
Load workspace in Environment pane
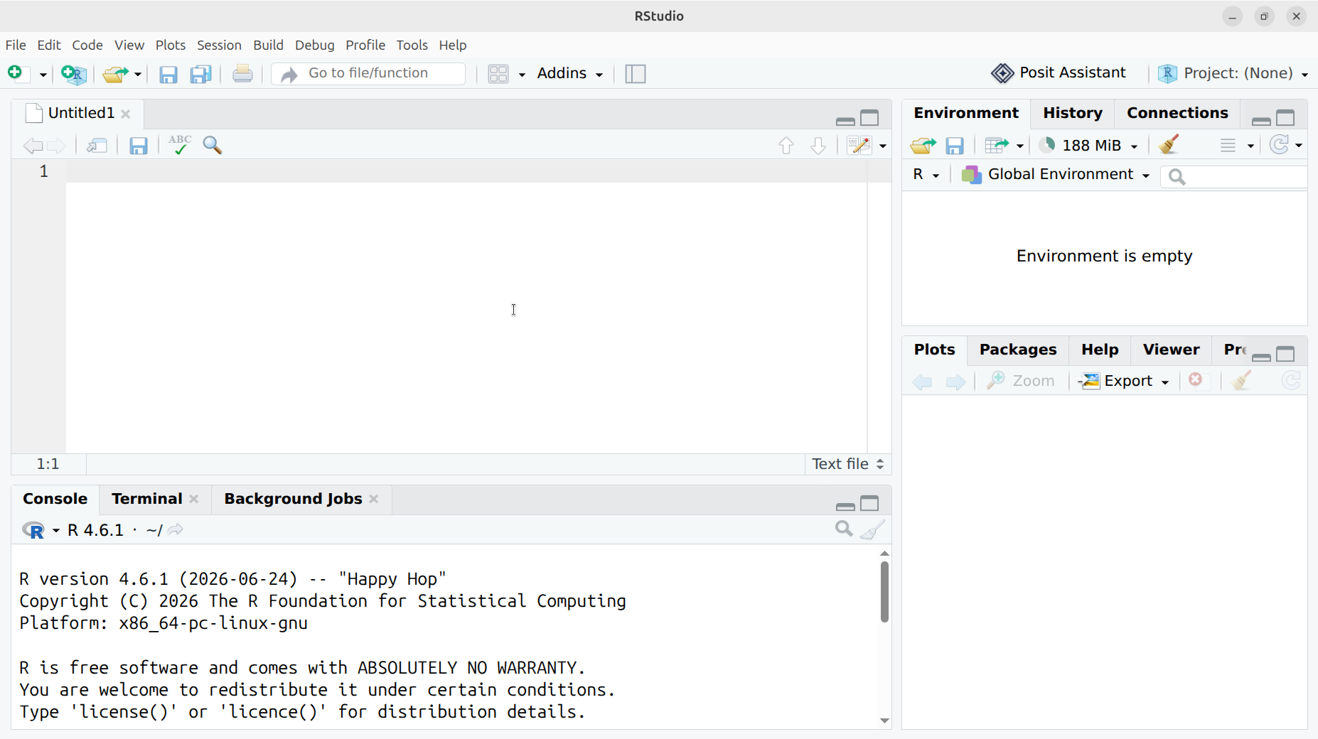click(x=923, y=146)
